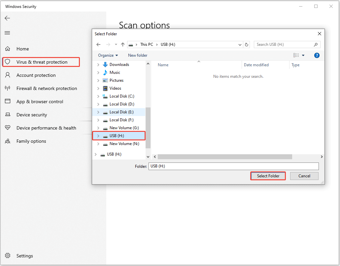This screenshot has height=266, width=340.
Task: Select App & browser control
Action: click(40, 102)
